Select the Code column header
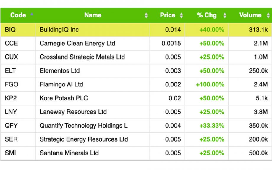272x170 pixels. [x=18, y=15]
